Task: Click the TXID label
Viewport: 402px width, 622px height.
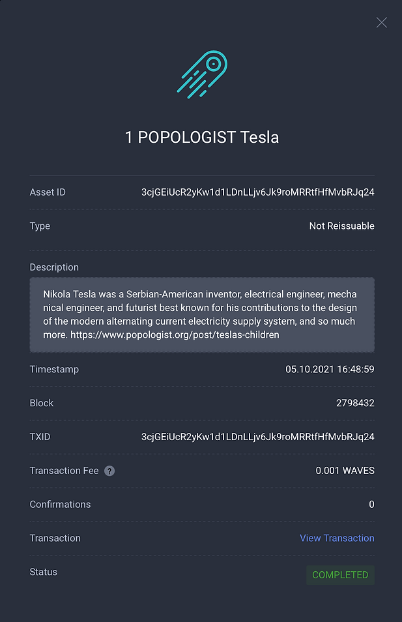Action: (40, 437)
